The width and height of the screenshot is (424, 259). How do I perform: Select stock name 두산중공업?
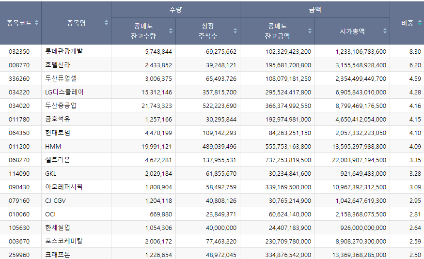pos(61,106)
